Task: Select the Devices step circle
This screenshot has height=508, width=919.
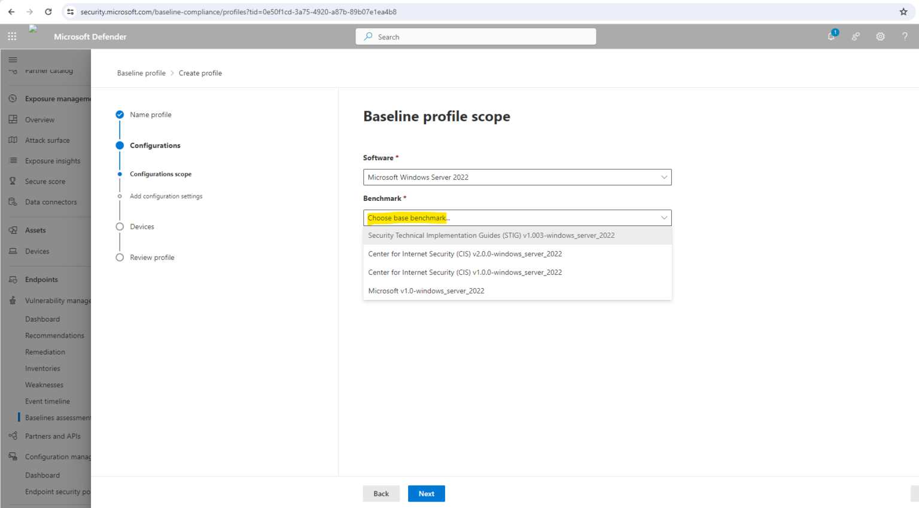Action: [x=120, y=227]
